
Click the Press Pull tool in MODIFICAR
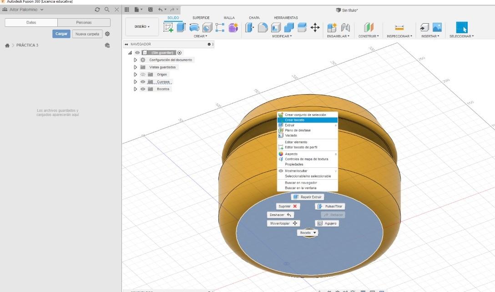point(249,27)
